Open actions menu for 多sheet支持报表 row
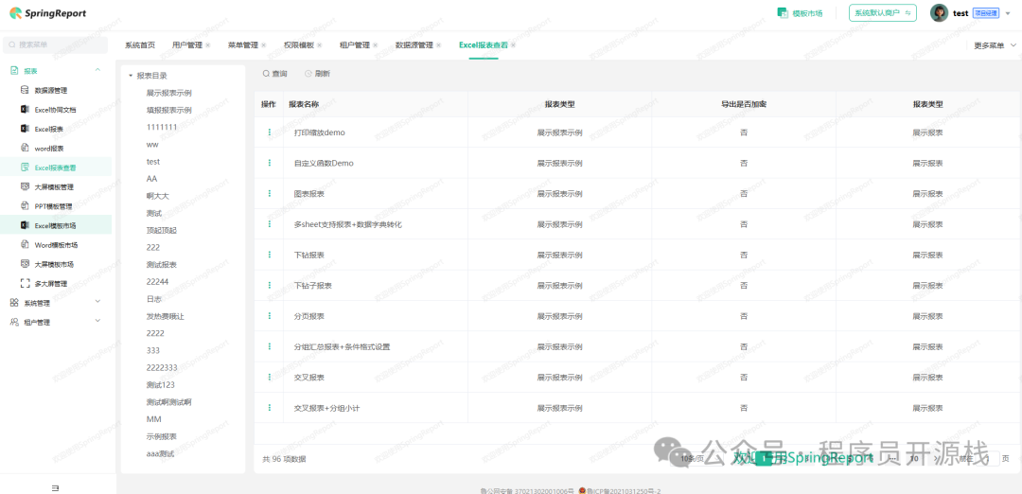Image resolution: width=1022 pixels, height=494 pixels. click(269, 224)
